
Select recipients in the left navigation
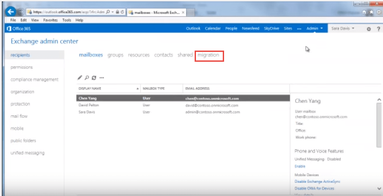pos(34,55)
